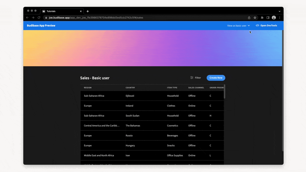Bookmark the page using the star icon
The image size is (306, 172).
pos(255,18)
